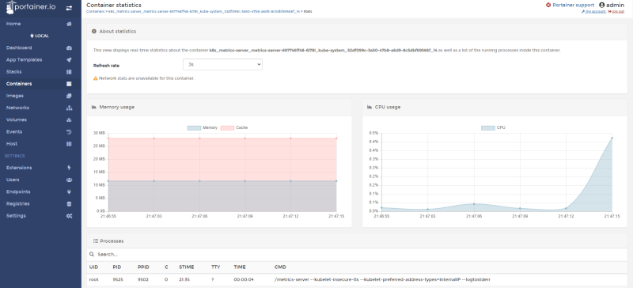Image resolution: width=633 pixels, height=288 pixels.
Task: Click the admin user avatar icon
Action: [601, 6]
